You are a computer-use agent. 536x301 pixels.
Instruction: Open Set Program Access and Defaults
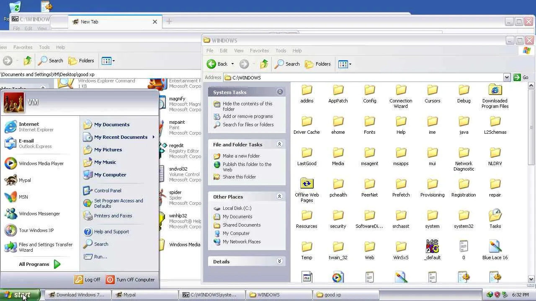tap(113, 203)
